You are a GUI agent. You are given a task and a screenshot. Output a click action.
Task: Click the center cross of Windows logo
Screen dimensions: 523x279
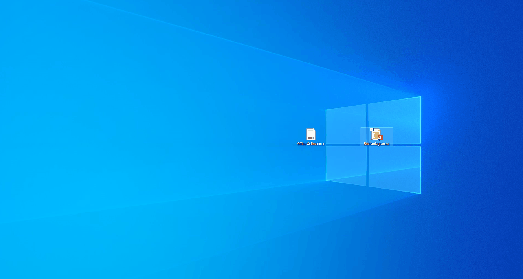point(367,145)
